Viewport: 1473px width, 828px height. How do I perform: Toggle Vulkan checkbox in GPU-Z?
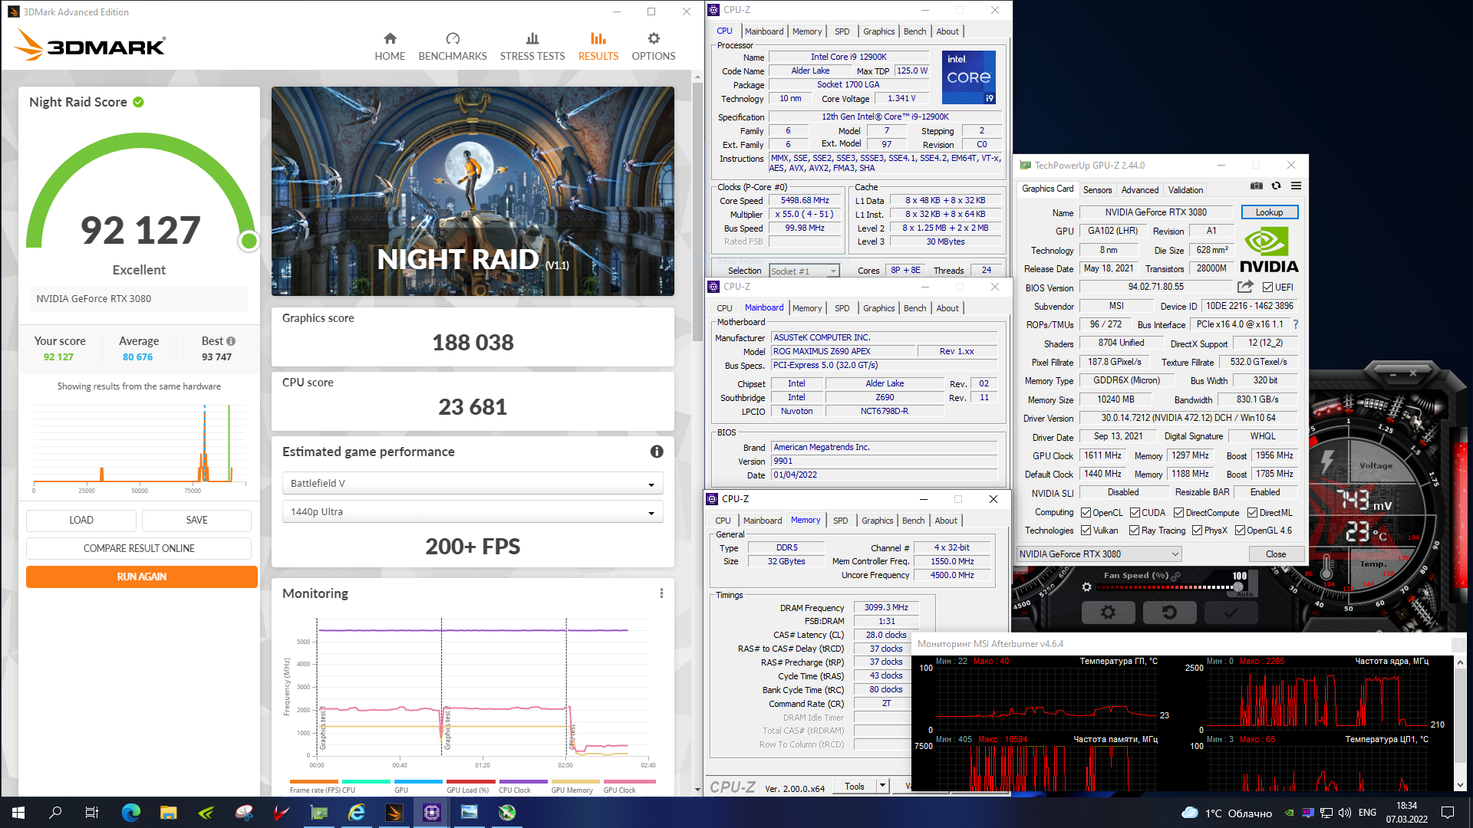(1086, 531)
